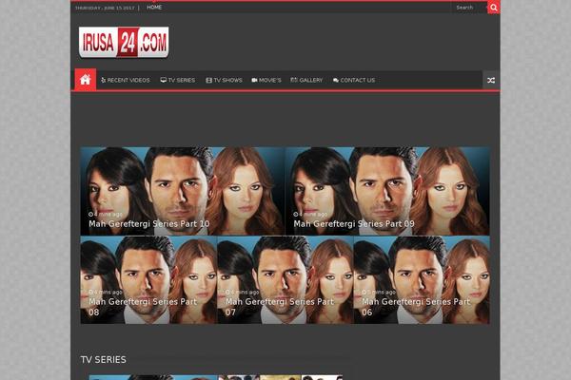This screenshot has height=380, width=571.
Task: Open the Movie's menu item
Action: tap(266, 80)
